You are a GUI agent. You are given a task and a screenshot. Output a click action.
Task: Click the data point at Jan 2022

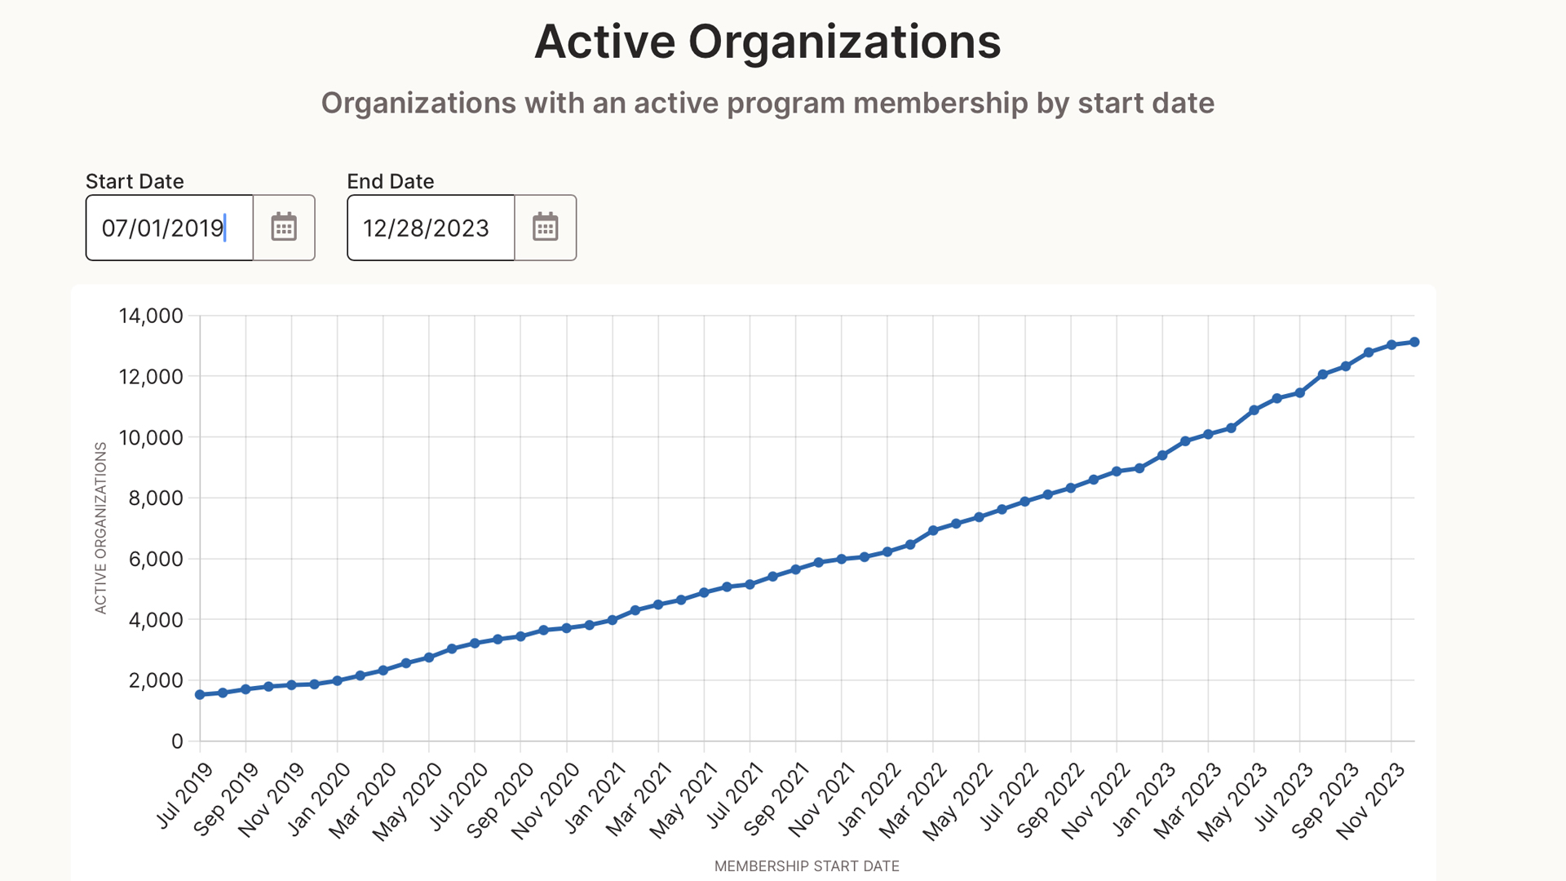(887, 552)
